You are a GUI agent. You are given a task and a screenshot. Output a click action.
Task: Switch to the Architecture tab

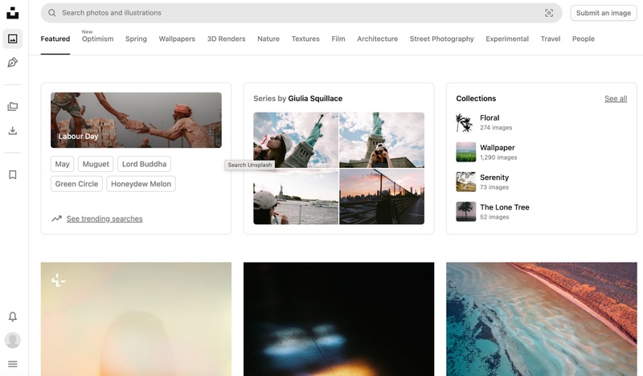tap(377, 39)
